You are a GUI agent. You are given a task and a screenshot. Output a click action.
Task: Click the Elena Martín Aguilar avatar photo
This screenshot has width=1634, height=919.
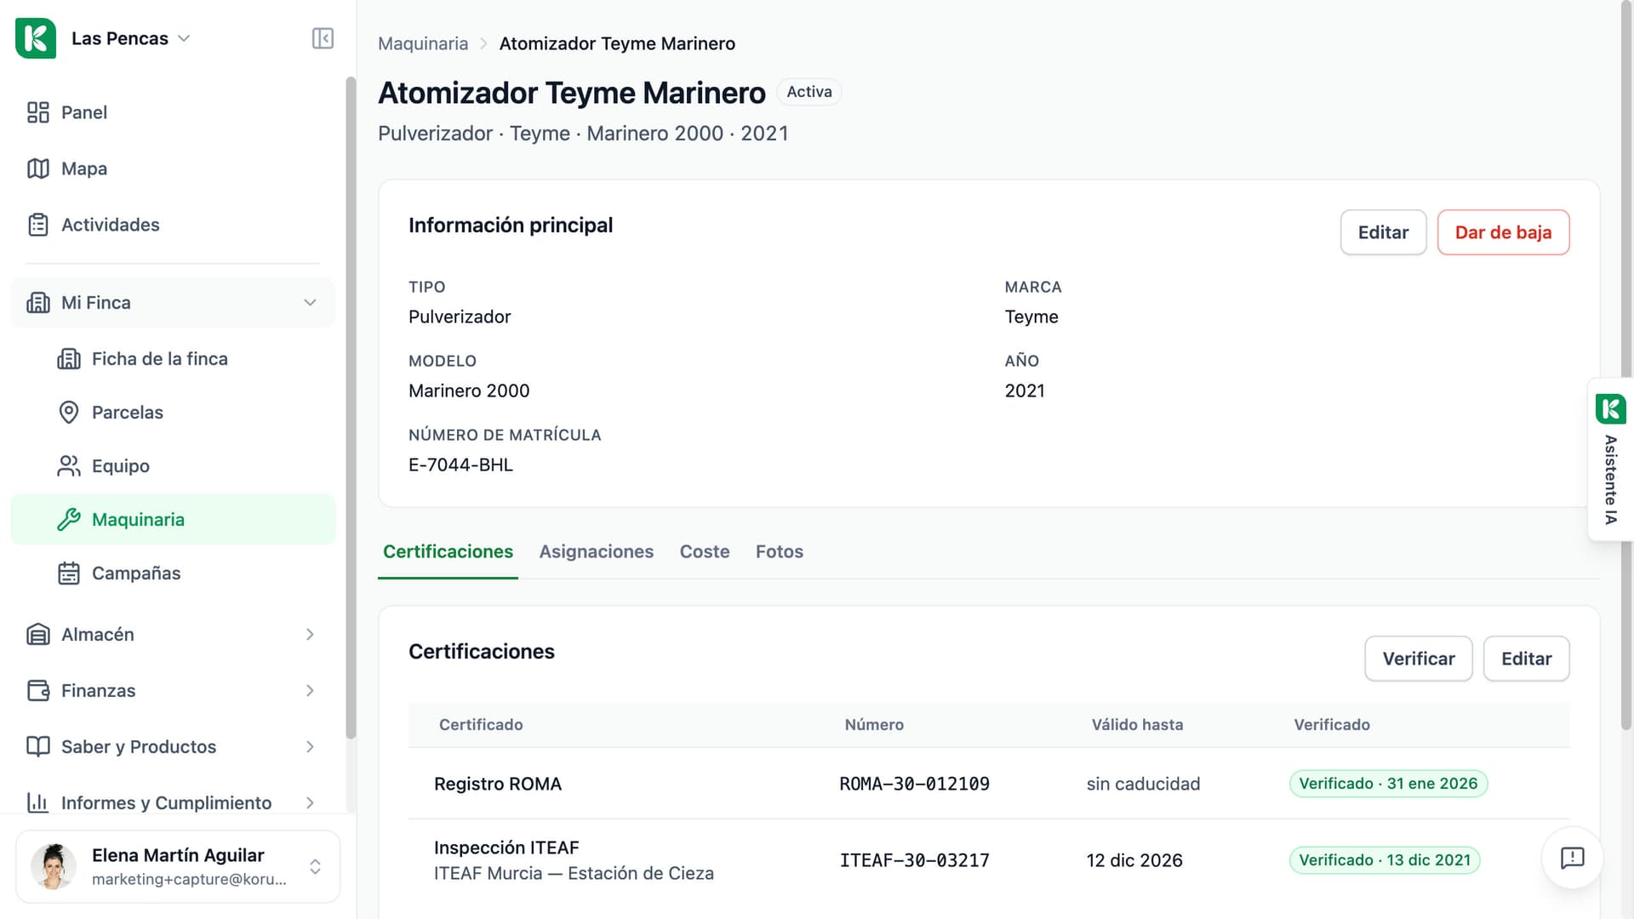54,866
